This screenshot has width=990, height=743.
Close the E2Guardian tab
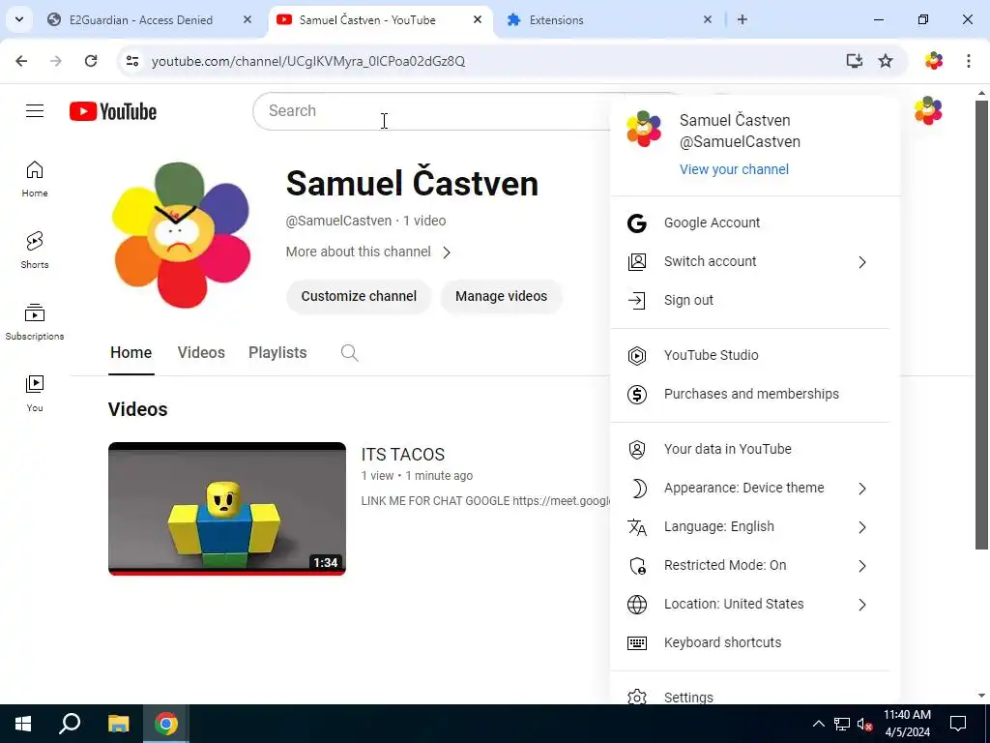[247, 19]
